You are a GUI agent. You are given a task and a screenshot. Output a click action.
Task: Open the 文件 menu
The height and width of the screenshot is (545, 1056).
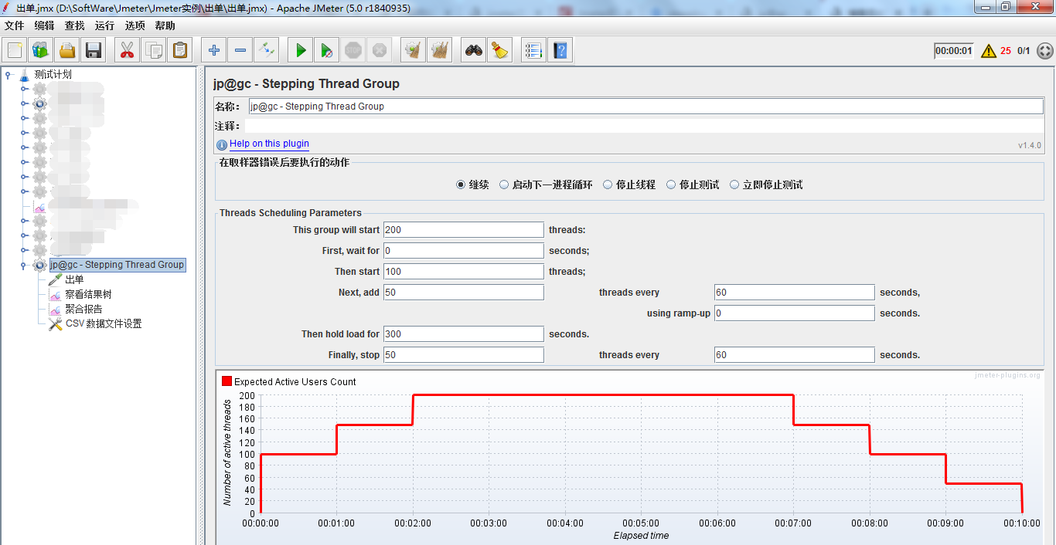point(14,25)
